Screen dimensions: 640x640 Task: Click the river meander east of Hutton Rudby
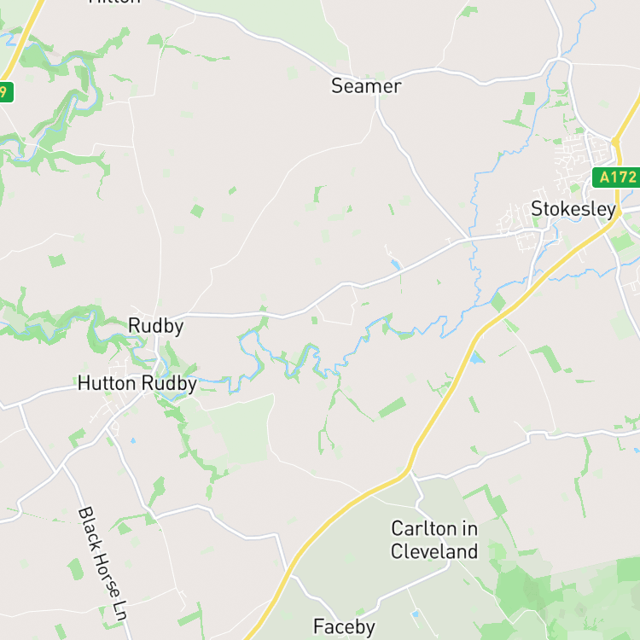coord(250,351)
